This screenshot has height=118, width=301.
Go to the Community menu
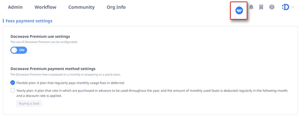pos(82,7)
